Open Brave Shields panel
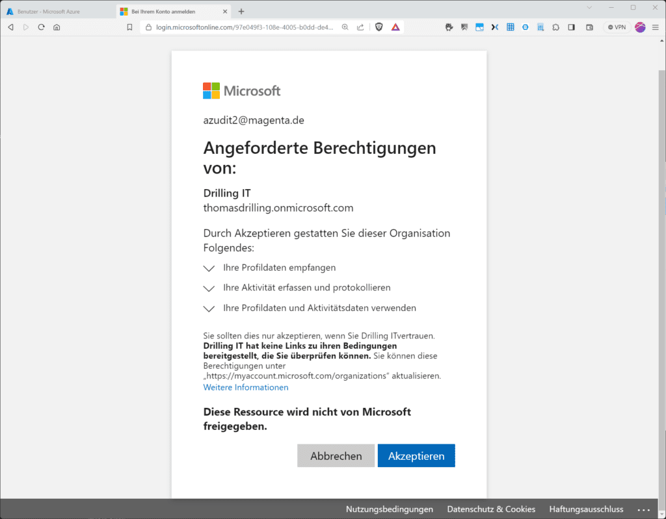The height and width of the screenshot is (519, 666). tap(379, 27)
